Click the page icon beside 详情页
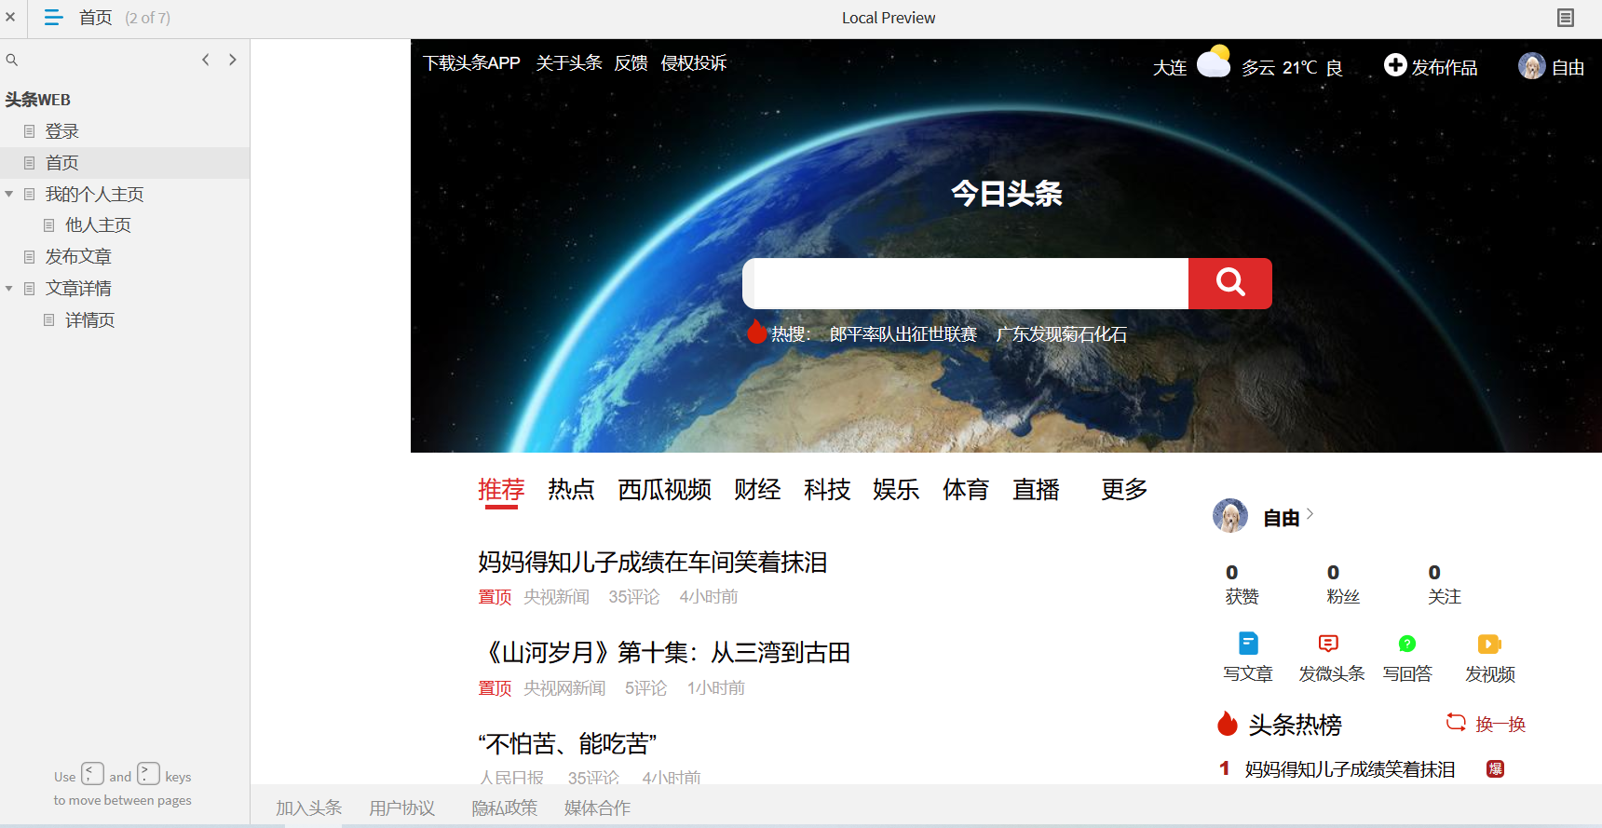The width and height of the screenshot is (1602, 828). (49, 319)
